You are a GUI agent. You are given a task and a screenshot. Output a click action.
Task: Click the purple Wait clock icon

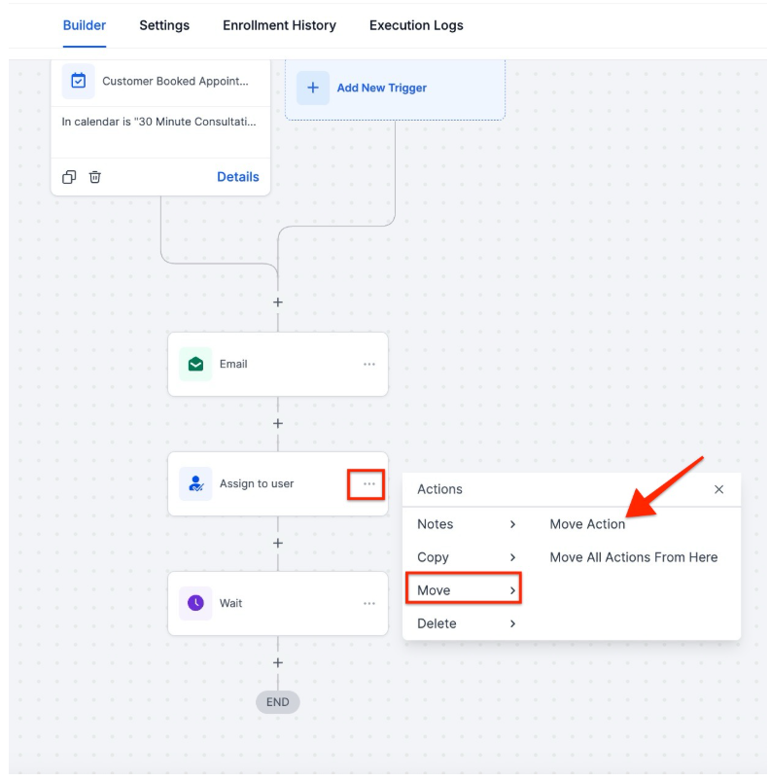tap(195, 603)
